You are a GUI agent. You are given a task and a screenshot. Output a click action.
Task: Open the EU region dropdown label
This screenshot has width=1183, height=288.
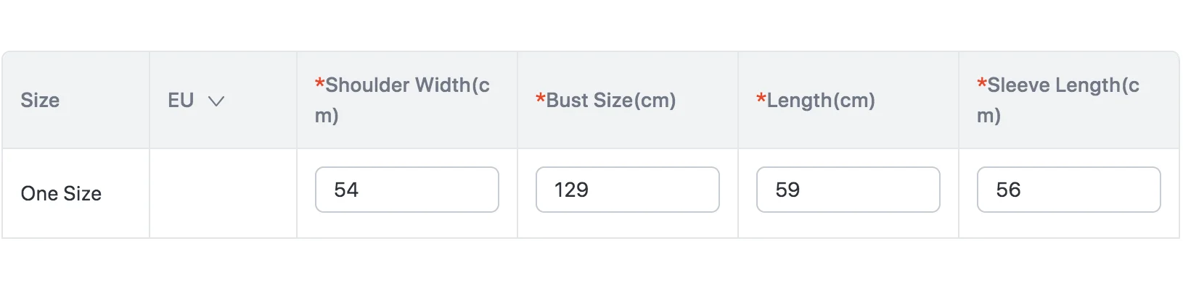click(x=181, y=100)
